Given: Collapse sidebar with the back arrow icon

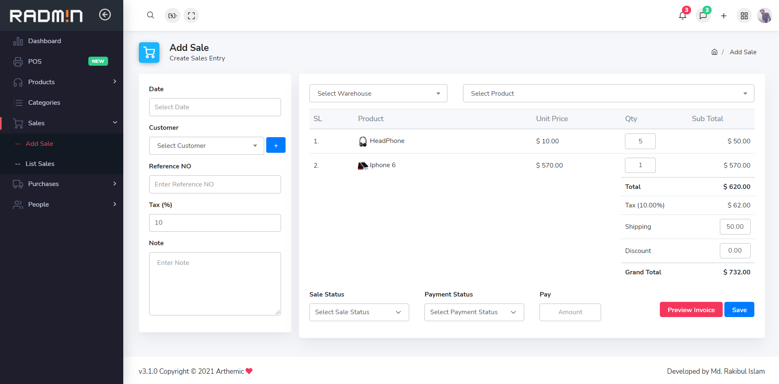Looking at the screenshot, I should pyautogui.click(x=105, y=15).
